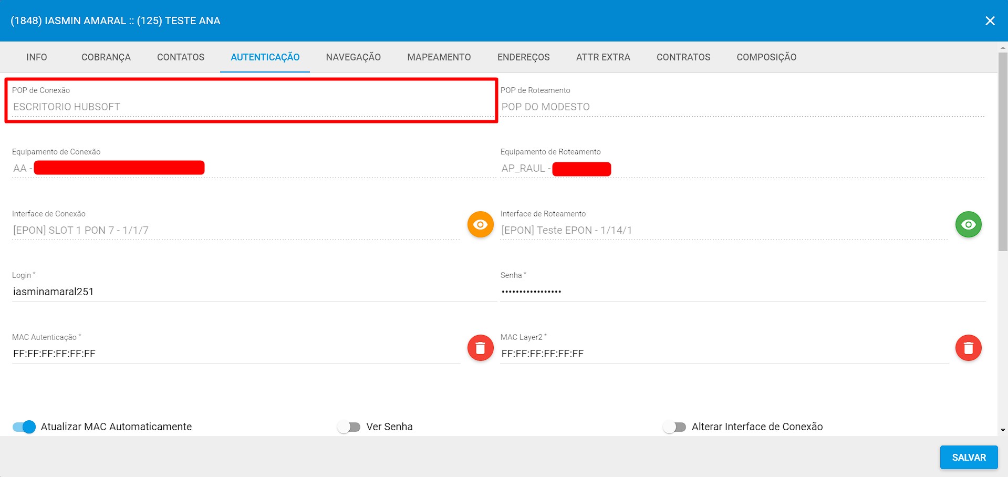1008x477 pixels.
Task: Switch to the ENDEREÇOS tab
Action: [x=524, y=57]
